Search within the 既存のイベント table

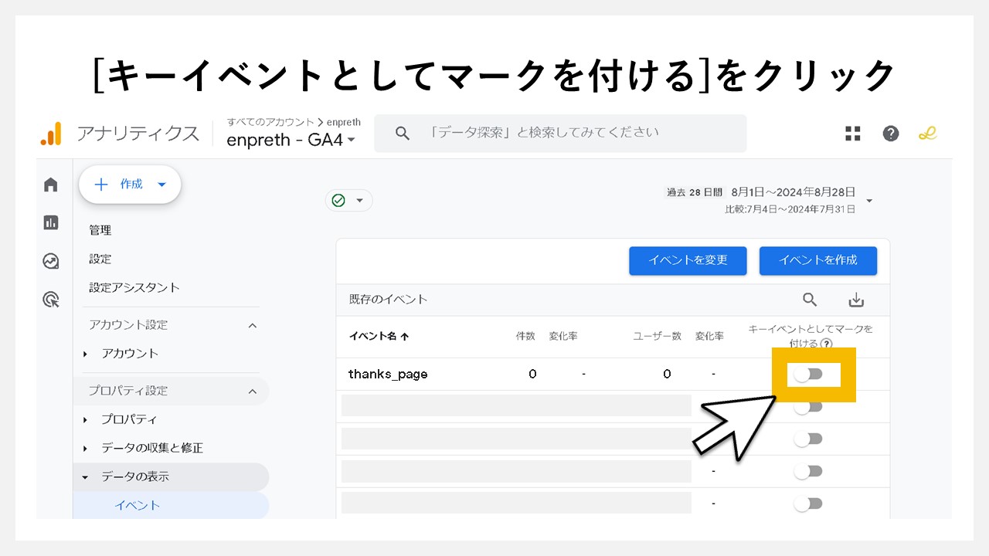pos(810,300)
